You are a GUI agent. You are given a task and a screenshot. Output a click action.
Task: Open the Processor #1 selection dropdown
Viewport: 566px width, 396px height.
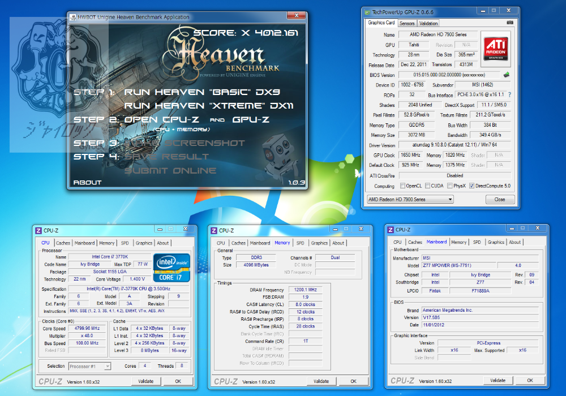(x=89, y=366)
